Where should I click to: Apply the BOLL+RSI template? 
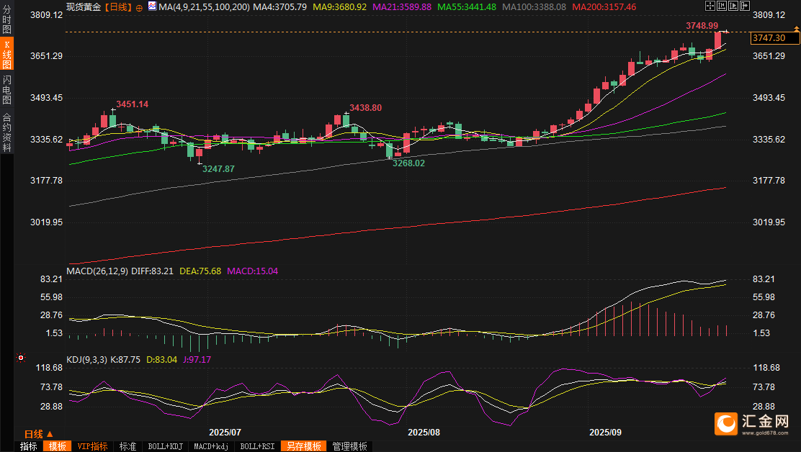tap(257, 446)
